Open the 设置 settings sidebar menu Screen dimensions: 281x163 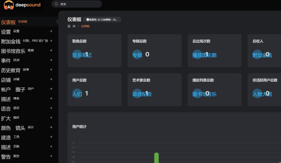point(29,31)
